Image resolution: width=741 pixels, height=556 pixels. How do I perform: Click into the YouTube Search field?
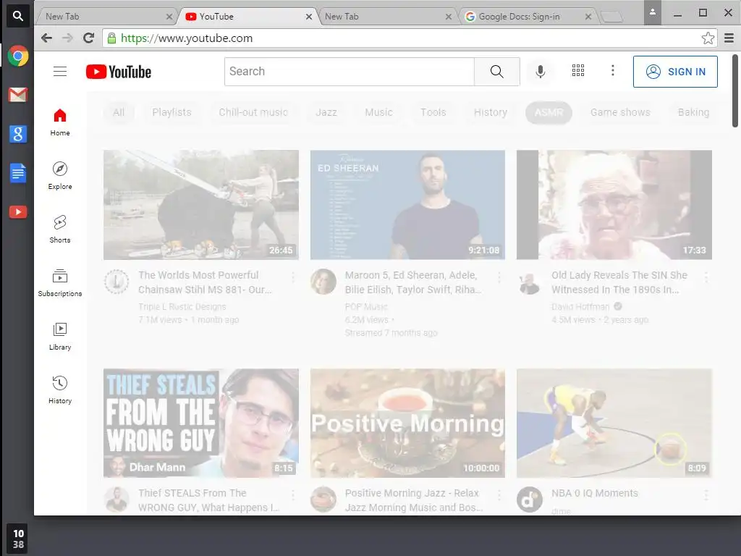350,72
